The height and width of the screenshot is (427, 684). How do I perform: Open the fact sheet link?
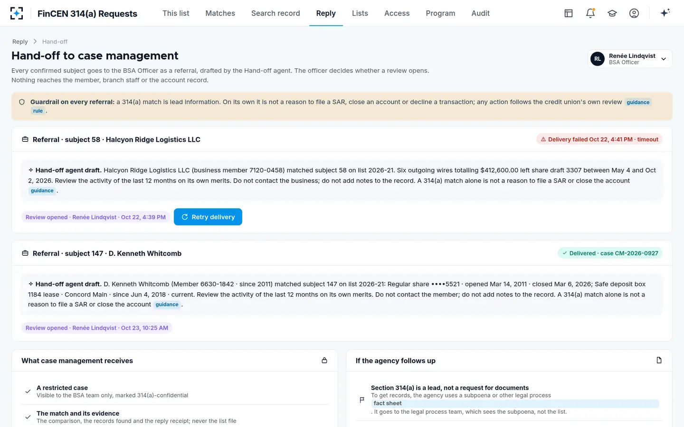click(388, 403)
